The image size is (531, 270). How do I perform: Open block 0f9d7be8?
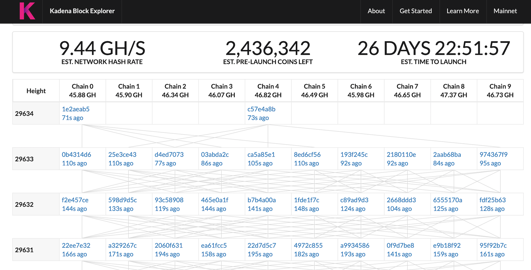point(401,245)
